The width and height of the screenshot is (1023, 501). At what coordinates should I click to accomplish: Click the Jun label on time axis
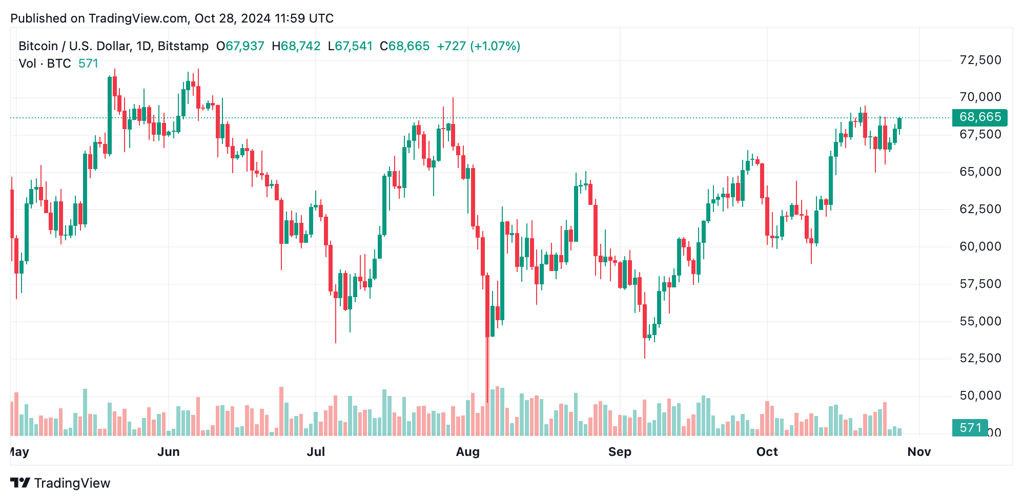tap(169, 452)
